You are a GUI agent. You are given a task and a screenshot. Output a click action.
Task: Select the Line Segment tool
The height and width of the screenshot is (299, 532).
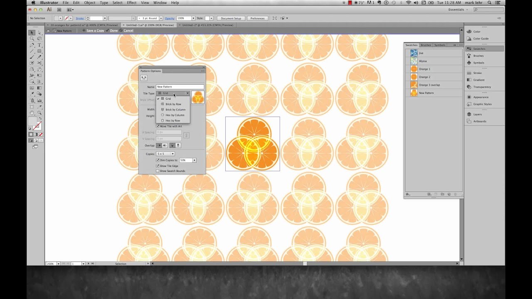[x=32, y=51]
